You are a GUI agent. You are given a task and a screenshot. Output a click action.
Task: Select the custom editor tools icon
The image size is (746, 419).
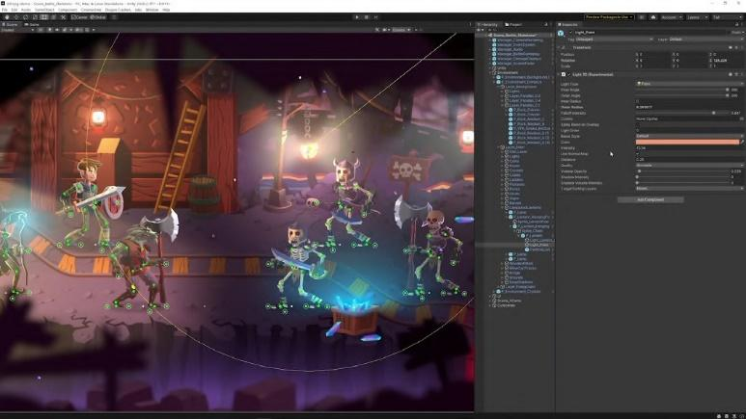63,17
